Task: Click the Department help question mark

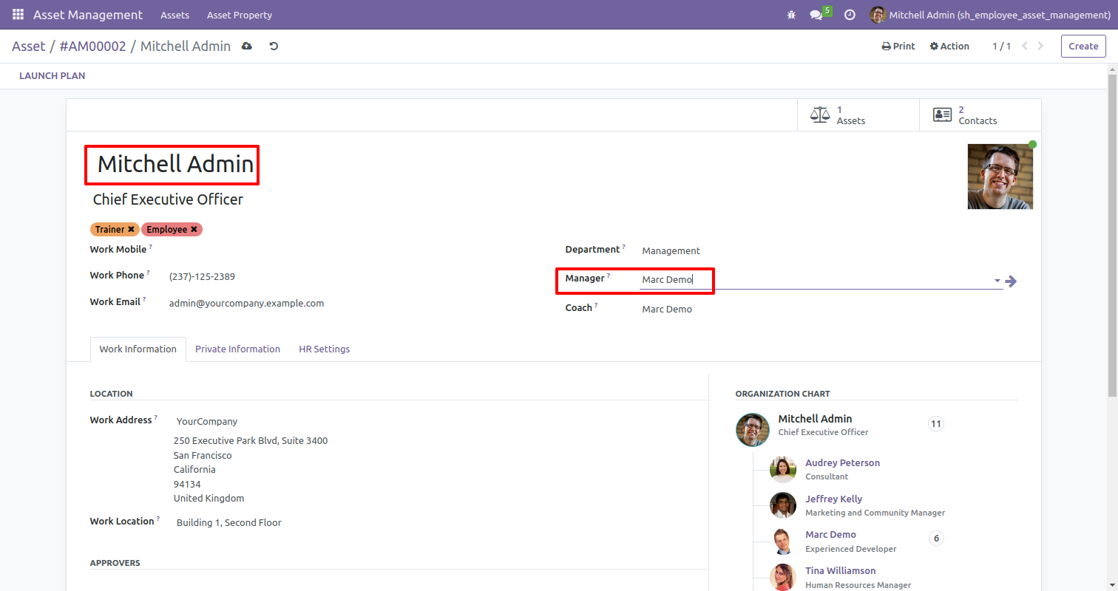Action: tap(623, 247)
